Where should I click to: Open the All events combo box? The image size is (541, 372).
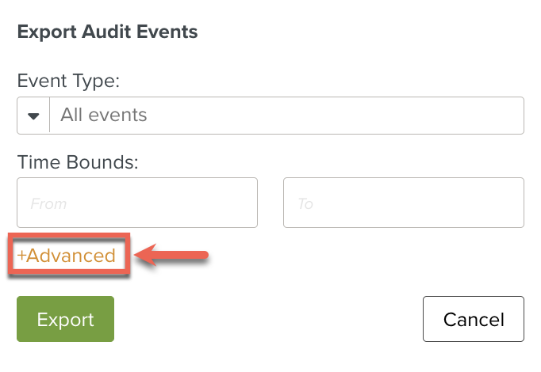[286, 116]
